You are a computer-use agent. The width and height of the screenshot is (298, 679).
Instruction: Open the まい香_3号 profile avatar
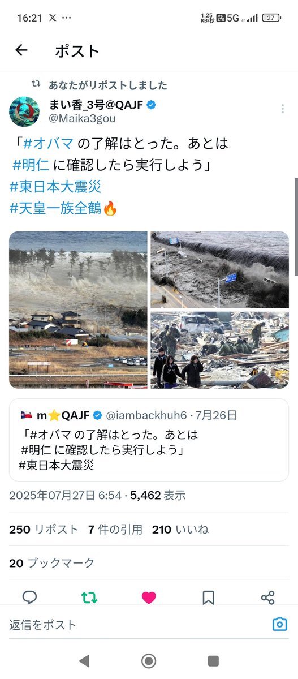click(x=24, y=111)
